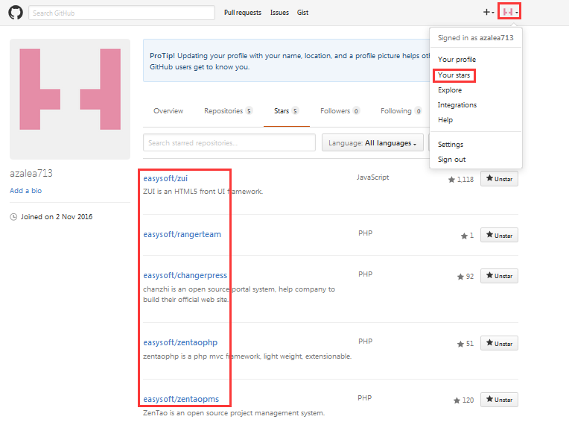Click the 1 star count for rangerteam
Screen dimensions: 569x434
pos(468,236)
